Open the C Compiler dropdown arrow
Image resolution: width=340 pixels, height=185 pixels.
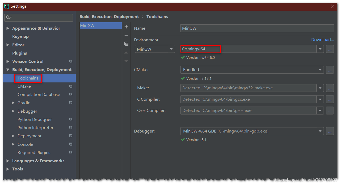click(320, 99)
